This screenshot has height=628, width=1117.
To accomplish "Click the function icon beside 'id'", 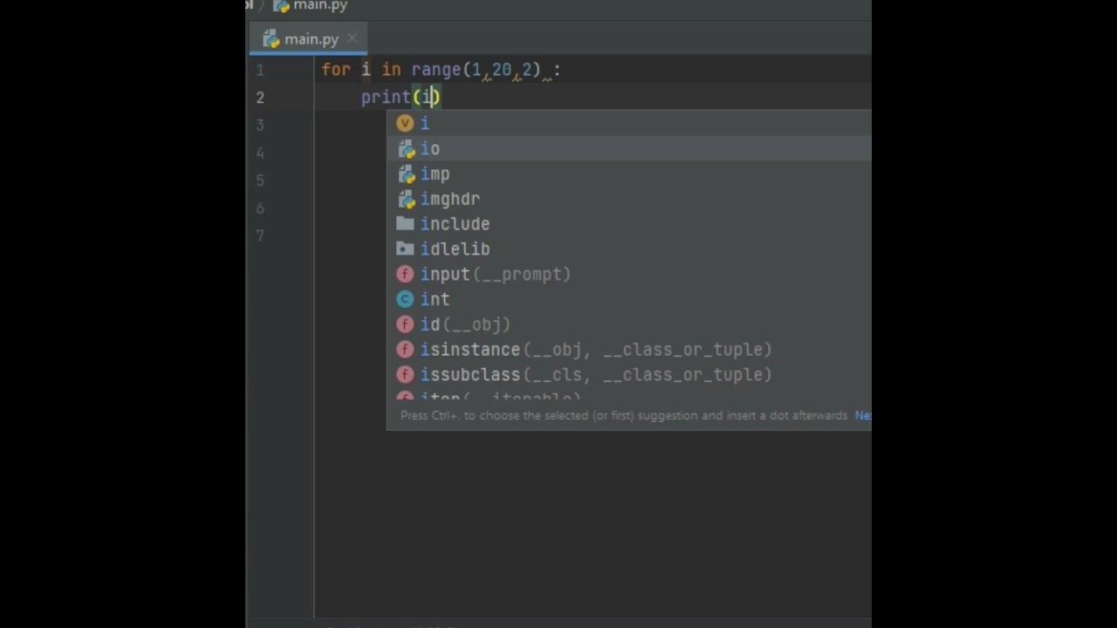I will (405, 324).
